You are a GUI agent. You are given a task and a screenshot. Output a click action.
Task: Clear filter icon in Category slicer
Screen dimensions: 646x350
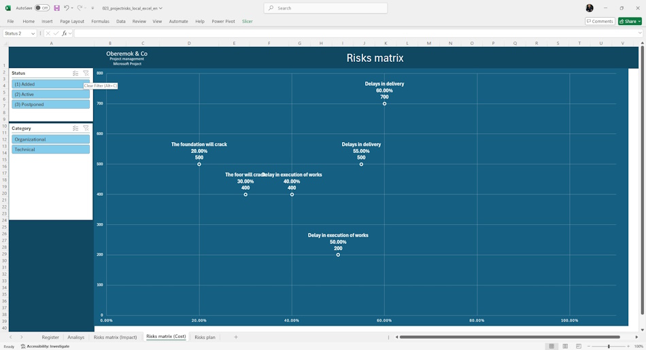click(86, 128)
